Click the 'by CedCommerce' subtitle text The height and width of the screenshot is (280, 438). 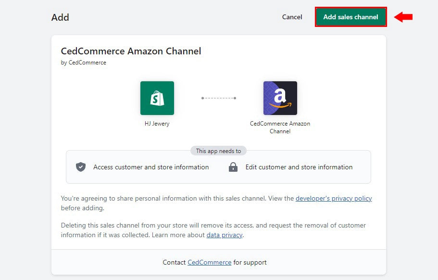pos(84,62)
